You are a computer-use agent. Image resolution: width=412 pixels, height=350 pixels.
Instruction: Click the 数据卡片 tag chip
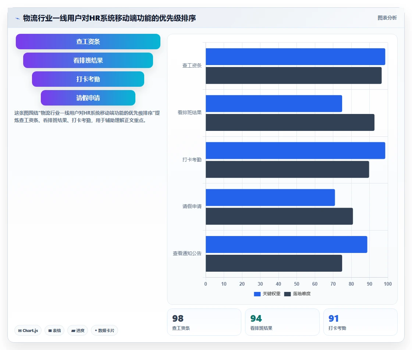tap(104, 331)
